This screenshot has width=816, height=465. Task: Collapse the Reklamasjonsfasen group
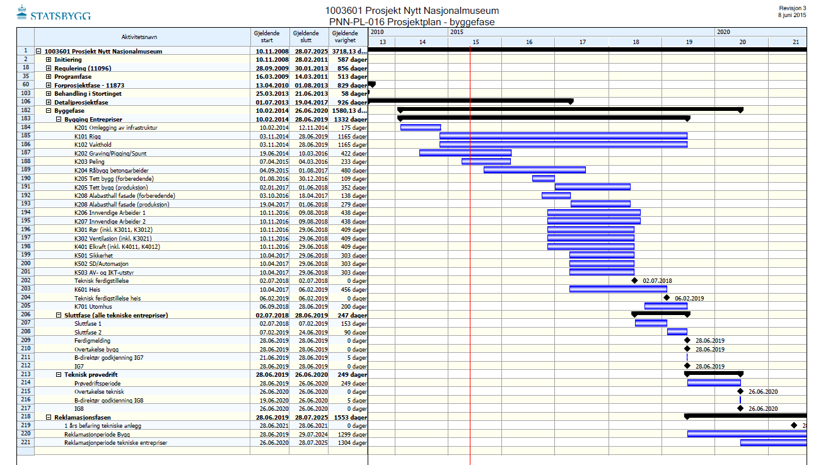[49, 417]
